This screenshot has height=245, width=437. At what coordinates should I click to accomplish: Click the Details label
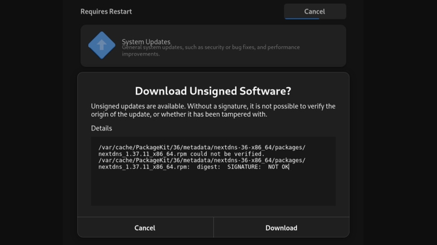pyautogui.click(x=102, y=128)
